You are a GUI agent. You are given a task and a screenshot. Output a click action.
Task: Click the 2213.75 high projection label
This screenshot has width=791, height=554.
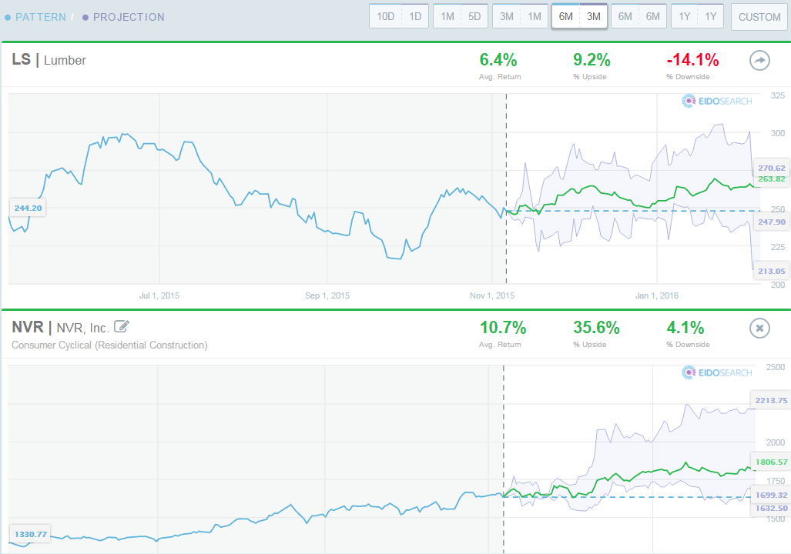tap(771, 400)
